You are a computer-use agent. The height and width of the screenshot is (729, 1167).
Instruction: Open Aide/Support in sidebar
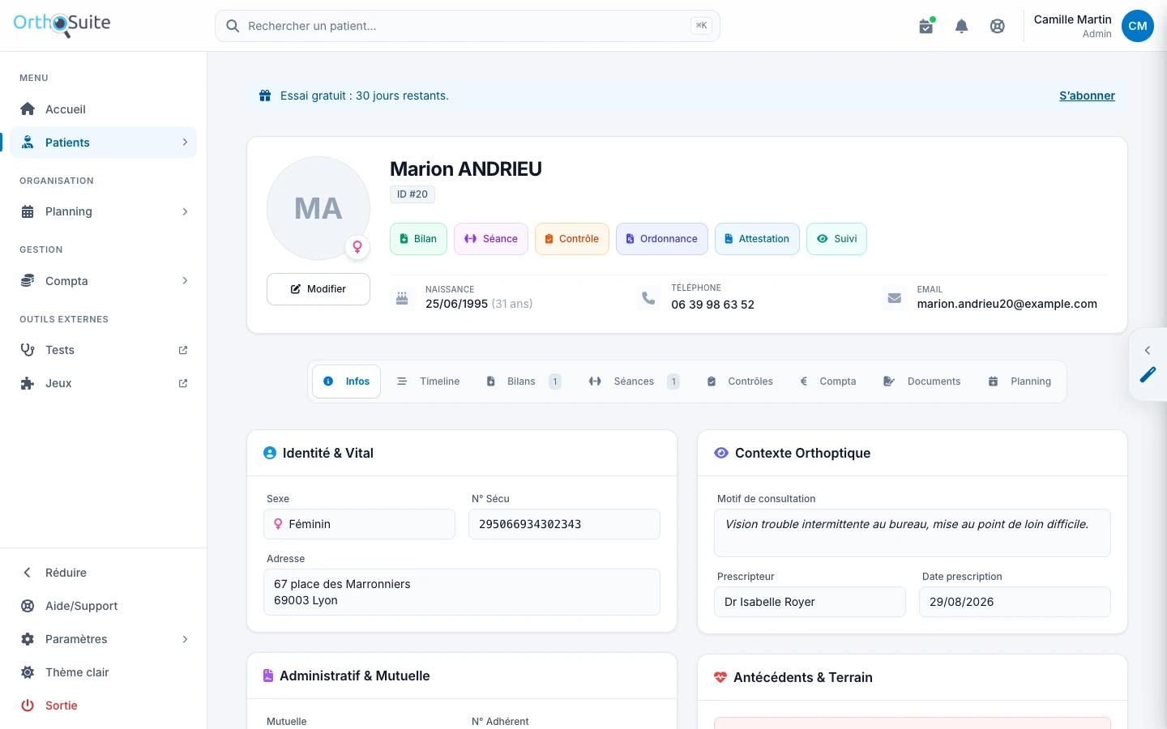[x=104, y=606]
